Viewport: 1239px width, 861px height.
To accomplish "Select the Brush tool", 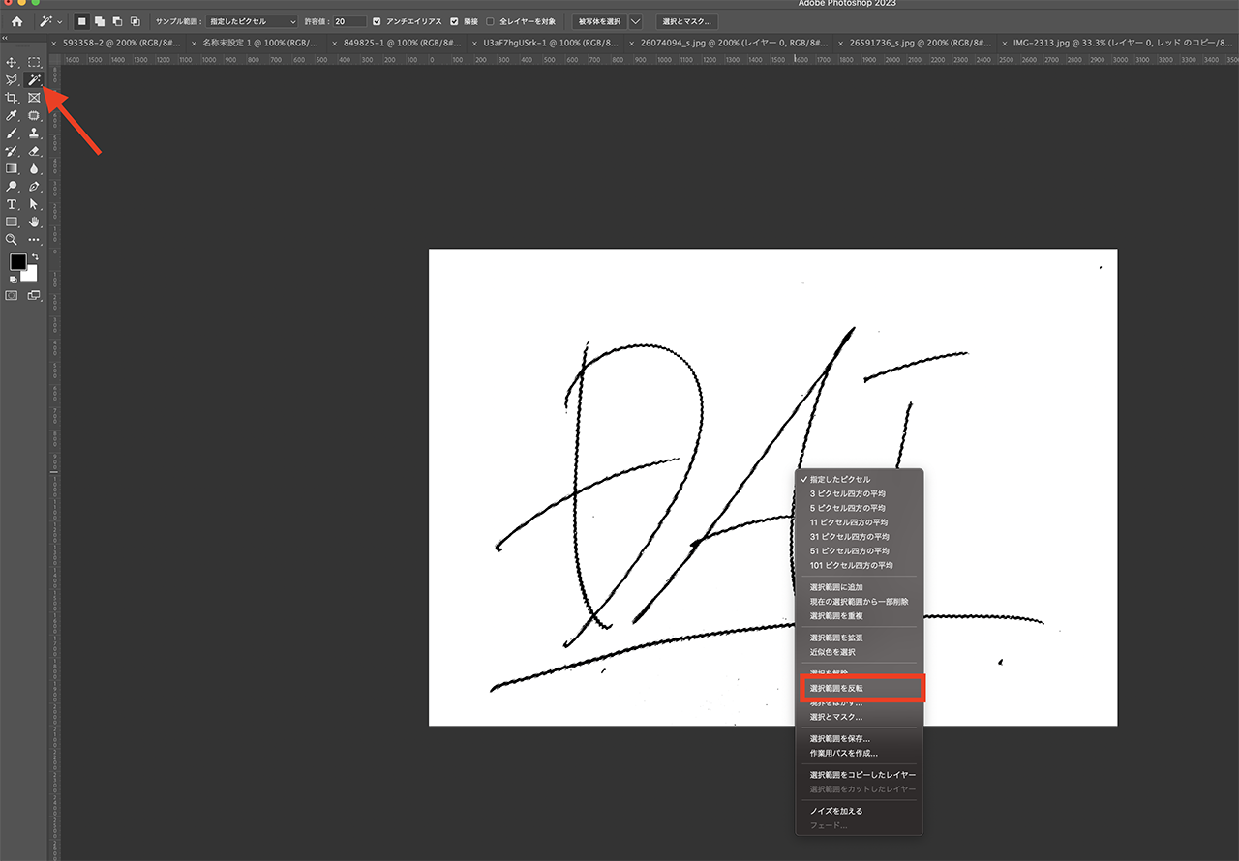I will [x=12, y=133].
